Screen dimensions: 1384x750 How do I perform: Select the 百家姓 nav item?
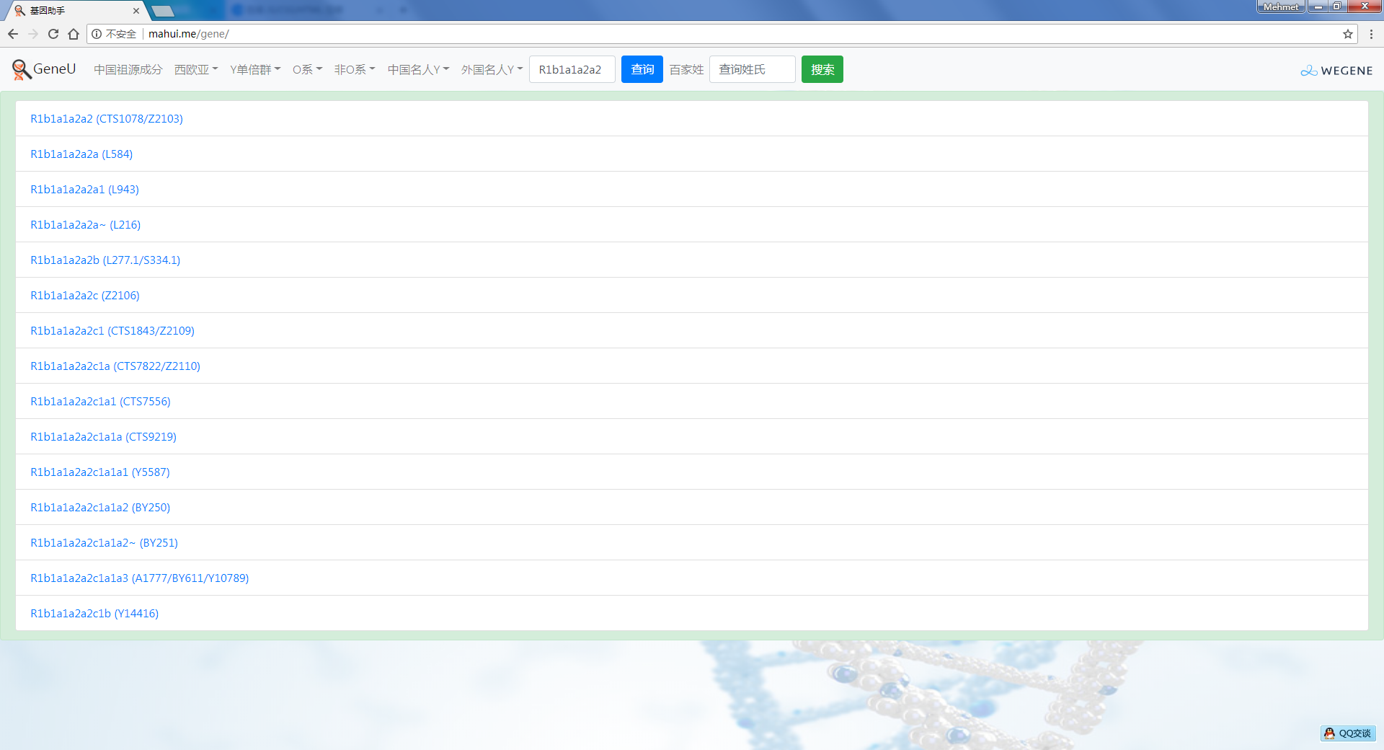click(x=686, y=69)
